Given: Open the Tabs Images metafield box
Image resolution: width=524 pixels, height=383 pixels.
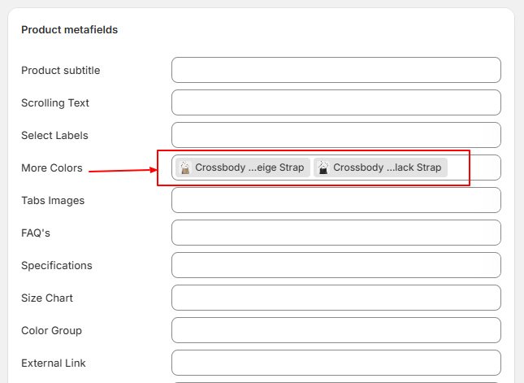Looking at the screenshot, I should 336,200.
